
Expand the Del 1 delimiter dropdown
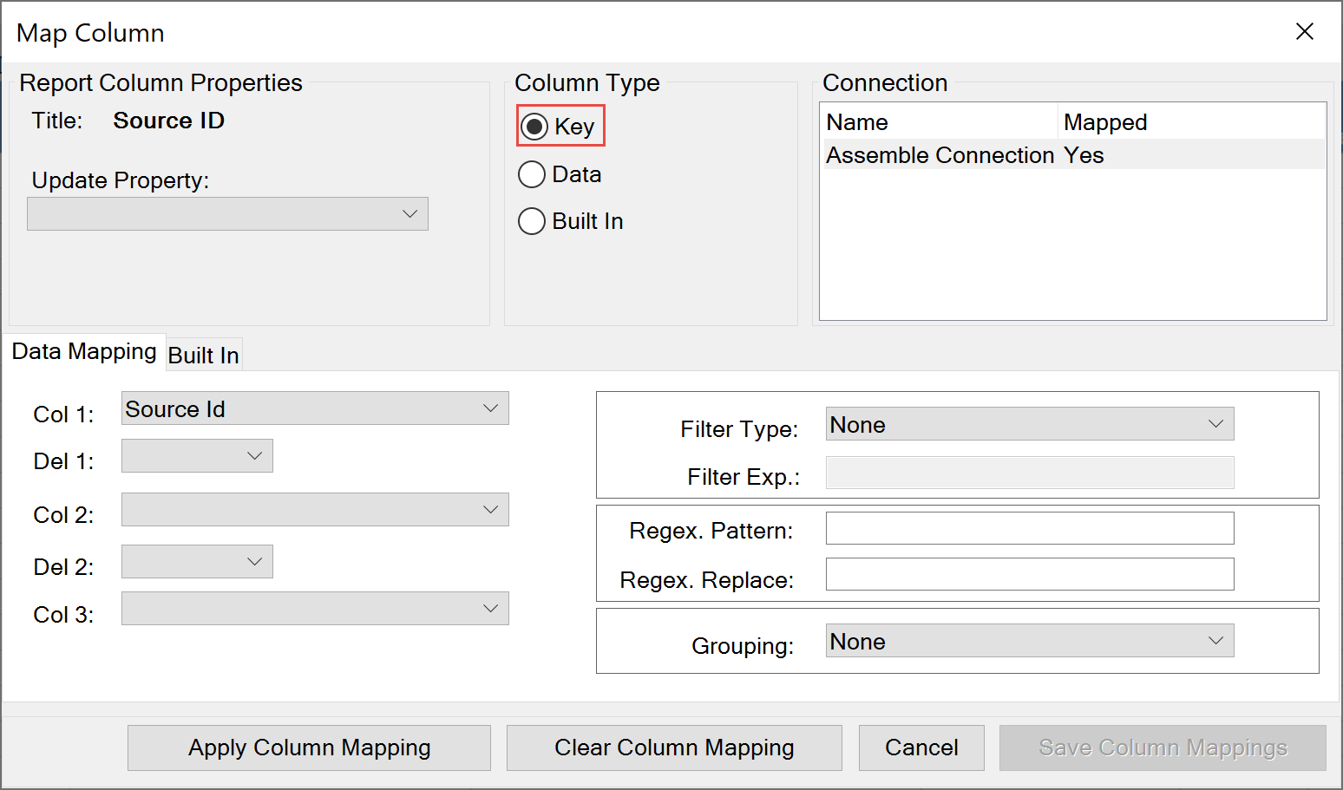coord(197,455)
